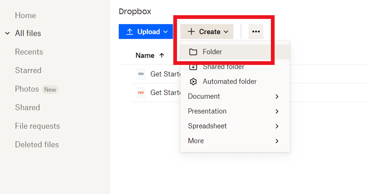This screenshot has height=194, width=367.
Task: Expand the More submenu arrow
Action: tap(277, 141)
